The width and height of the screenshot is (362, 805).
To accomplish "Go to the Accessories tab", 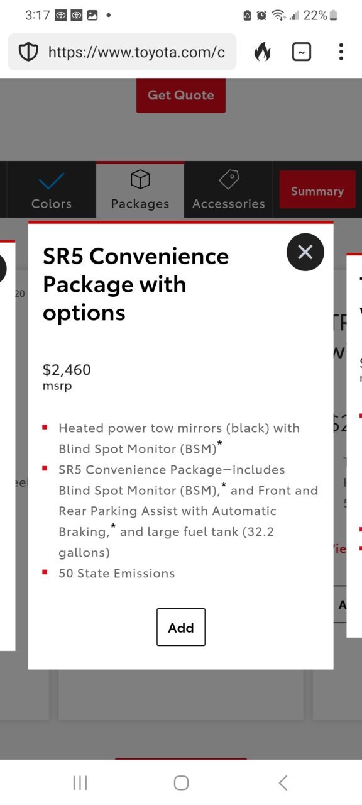I will coord(229,190).
